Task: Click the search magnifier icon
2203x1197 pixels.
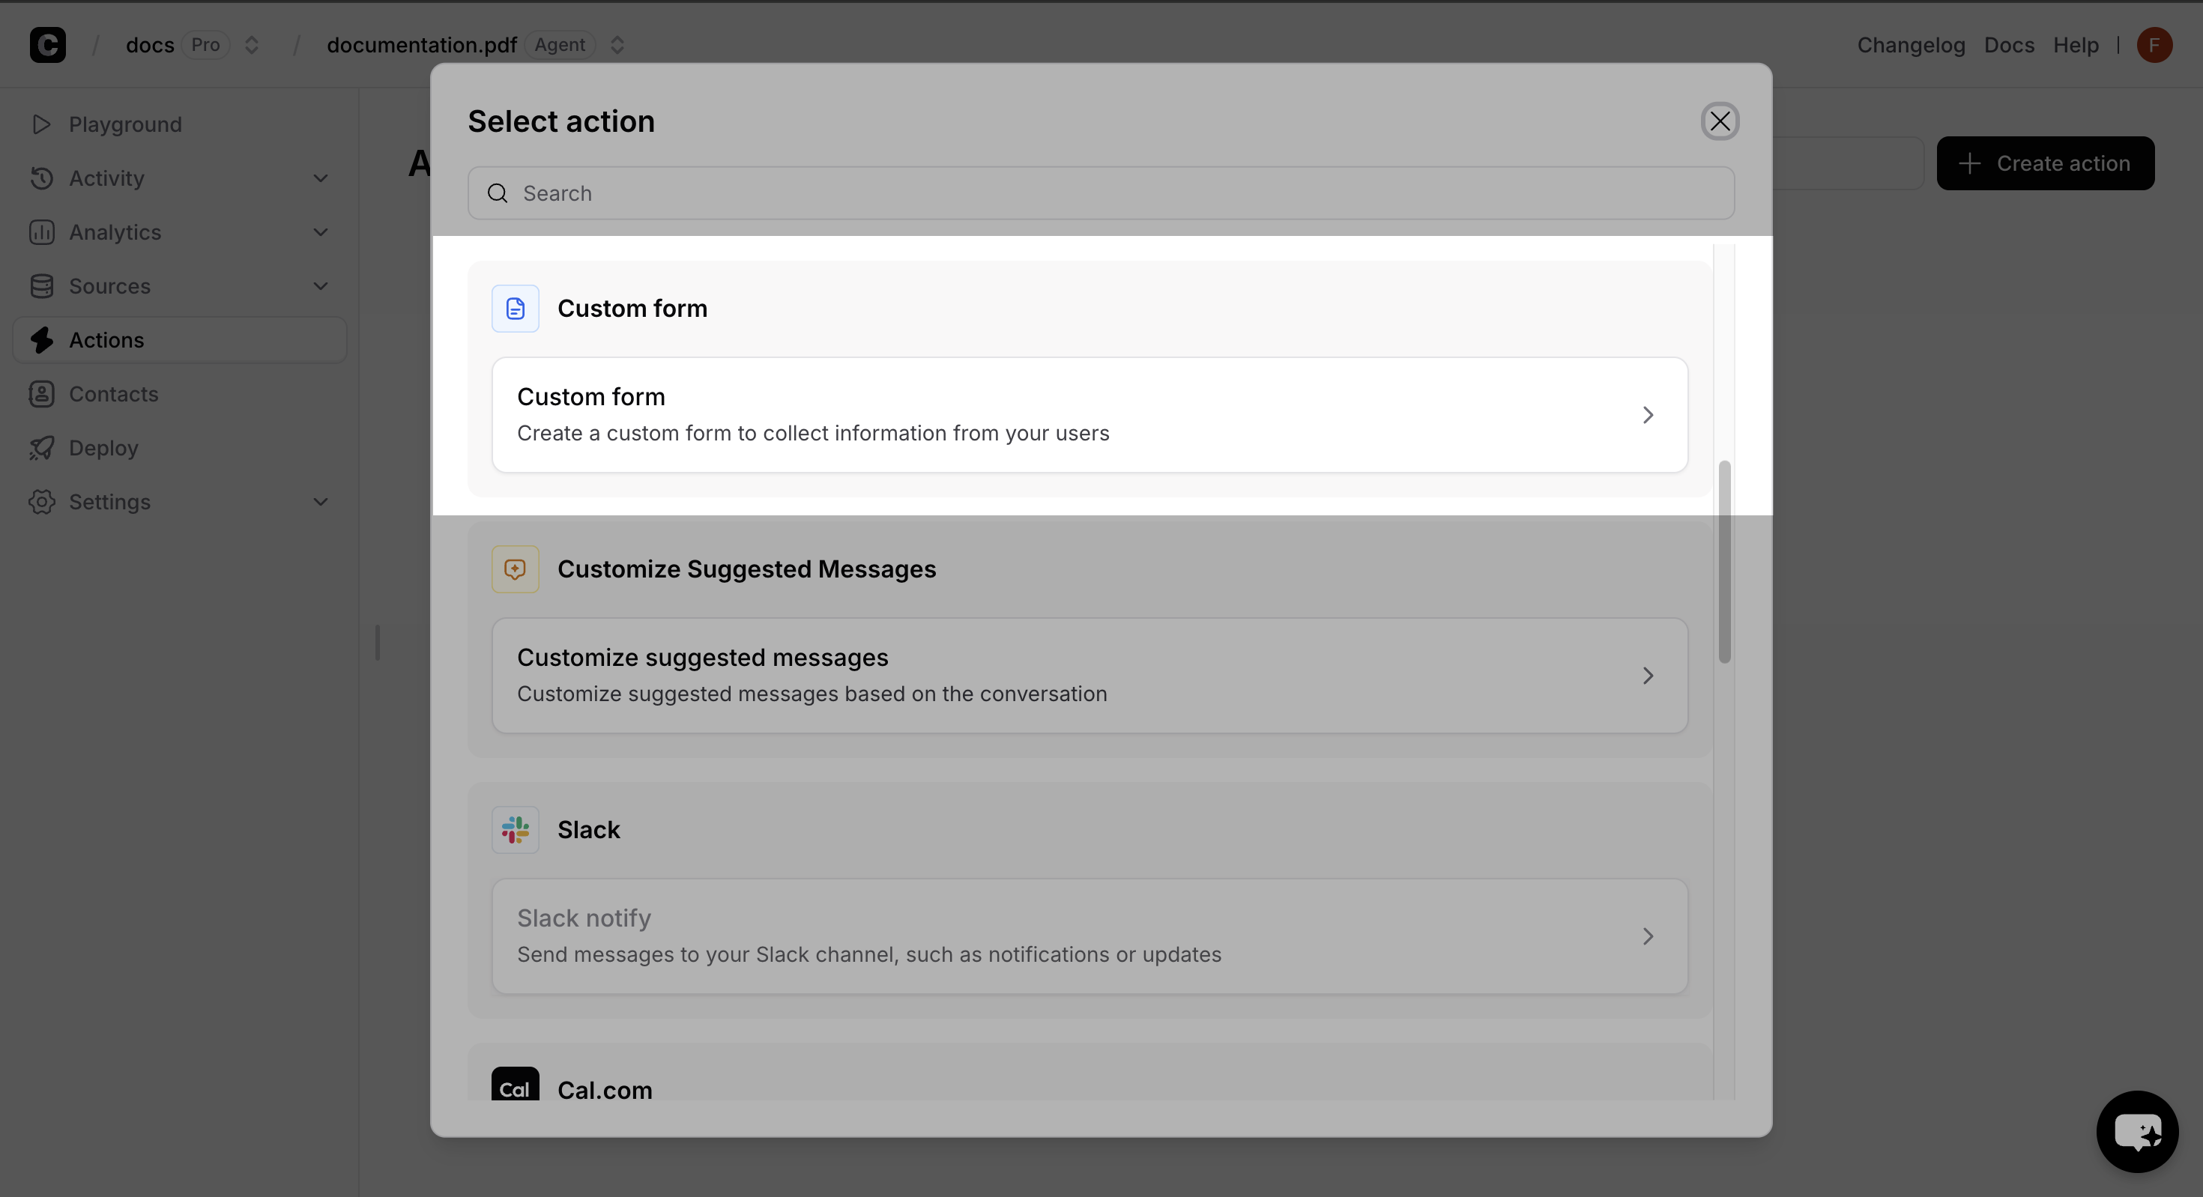Action: coord(498,193)
